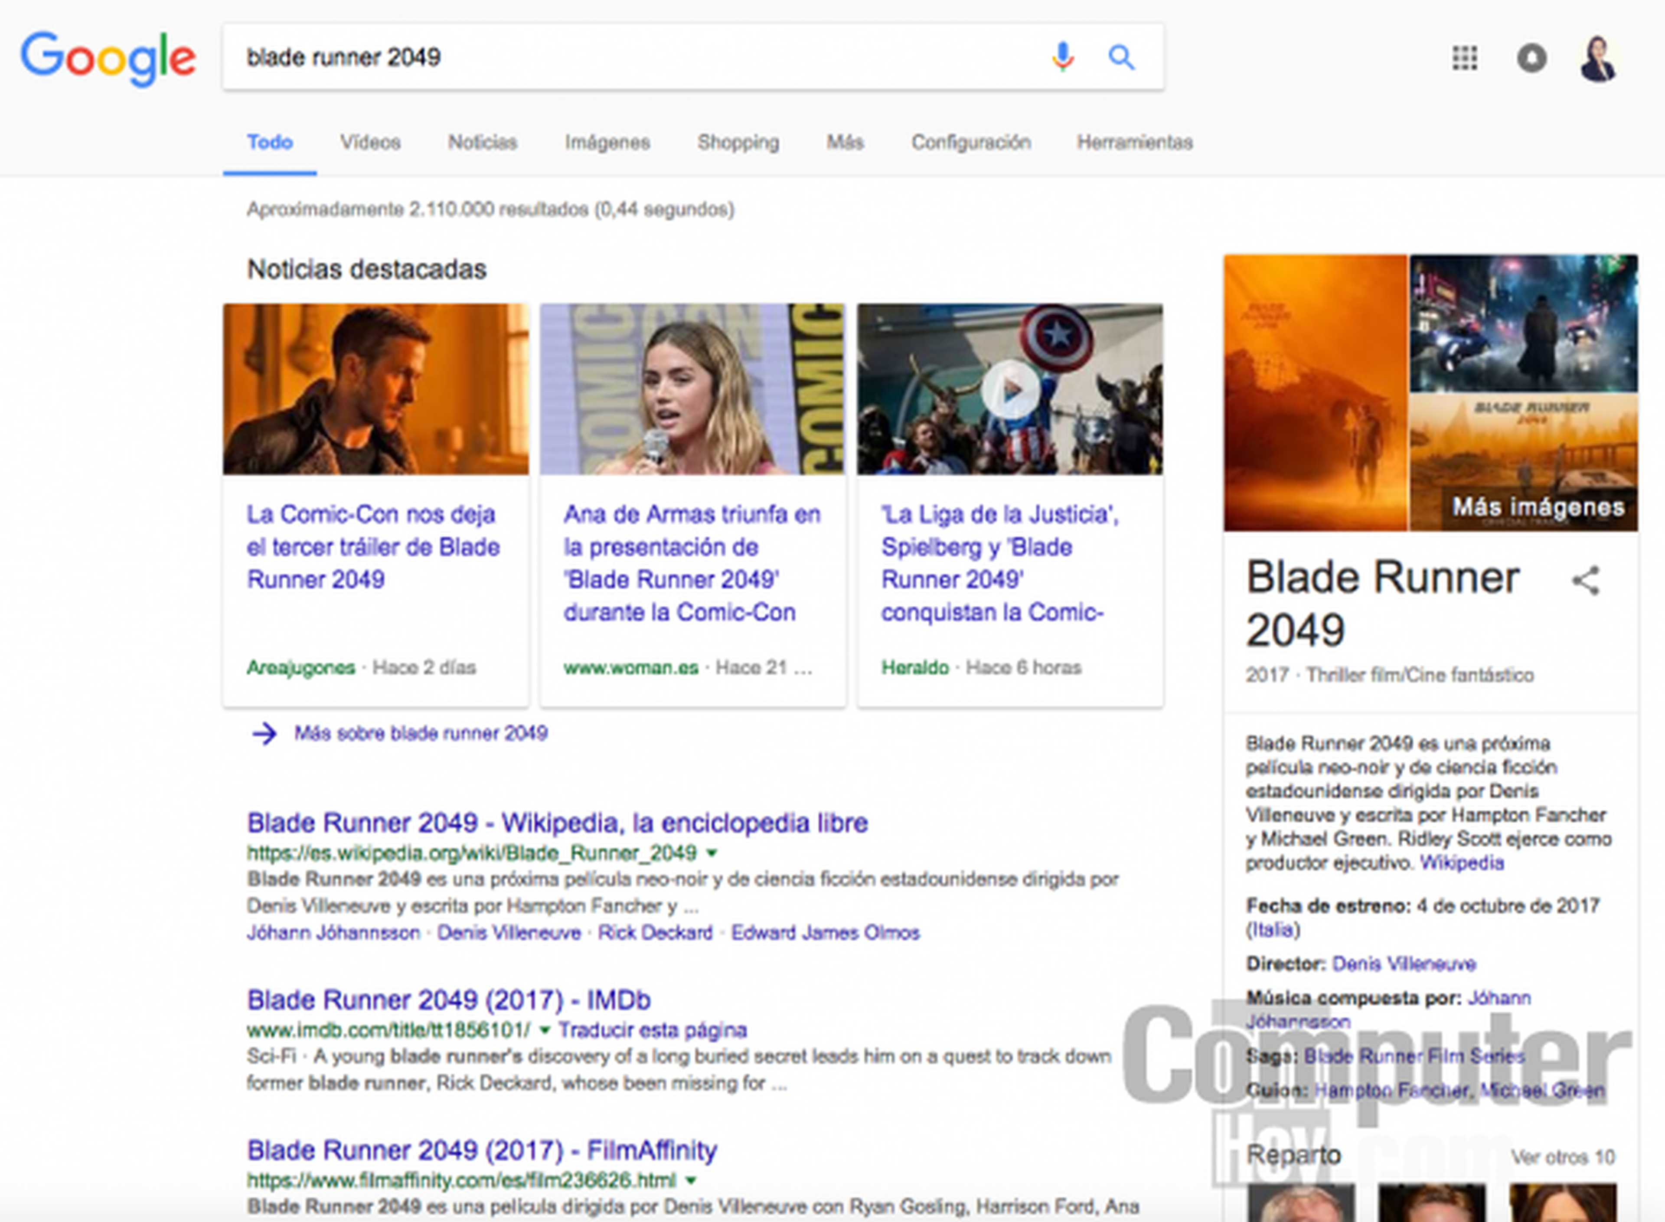Viewport: 1665px width, 1222px height.
Task: Open Jóhann Jóhannsson sitelink under Wikipedia
Action: (x=333, y=933)
